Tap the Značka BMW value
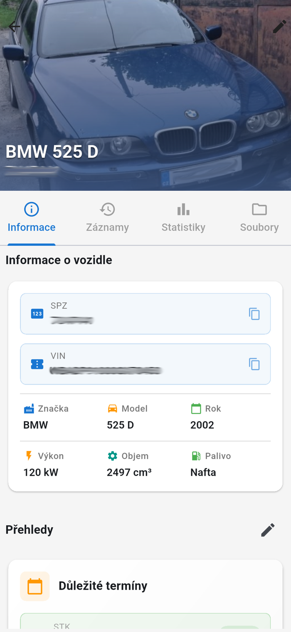This screenshot has height=632, width=291. coord(35,425)
